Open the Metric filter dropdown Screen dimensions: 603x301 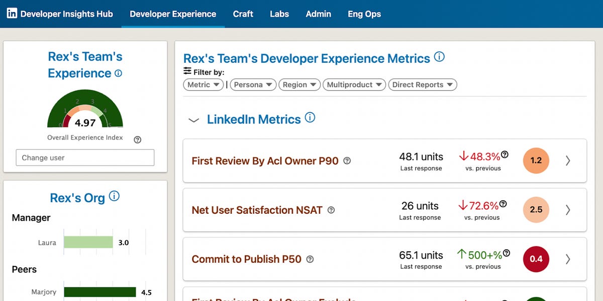click(203, 85)
